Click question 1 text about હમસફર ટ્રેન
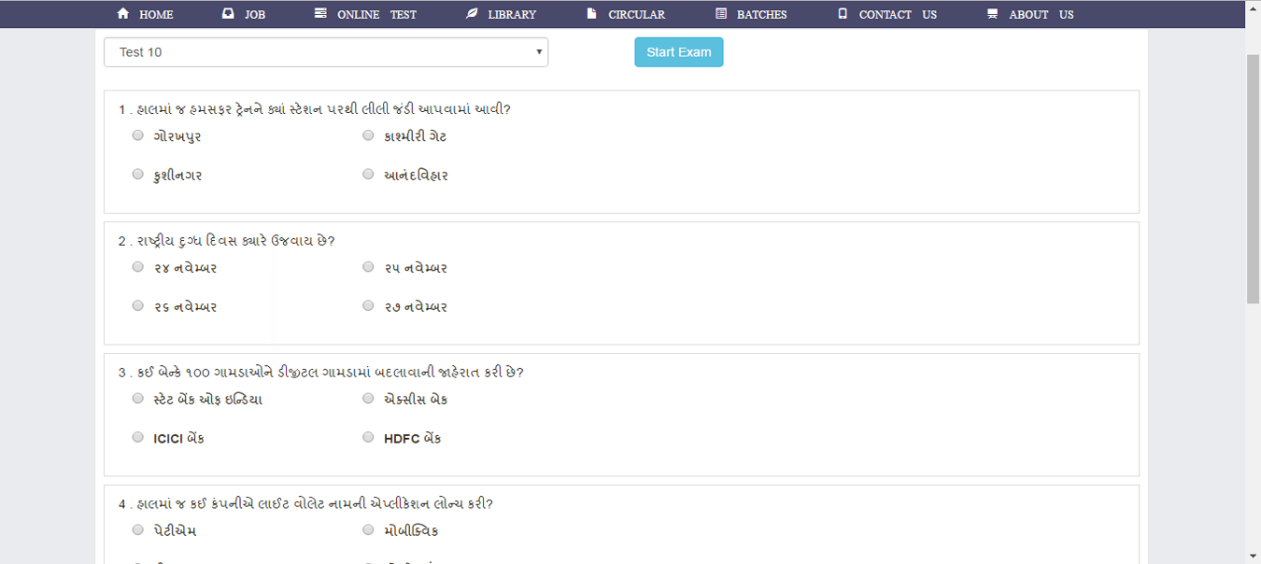Image resolution: width=1261 pixels, height=564 pixels. coord(315,109)
